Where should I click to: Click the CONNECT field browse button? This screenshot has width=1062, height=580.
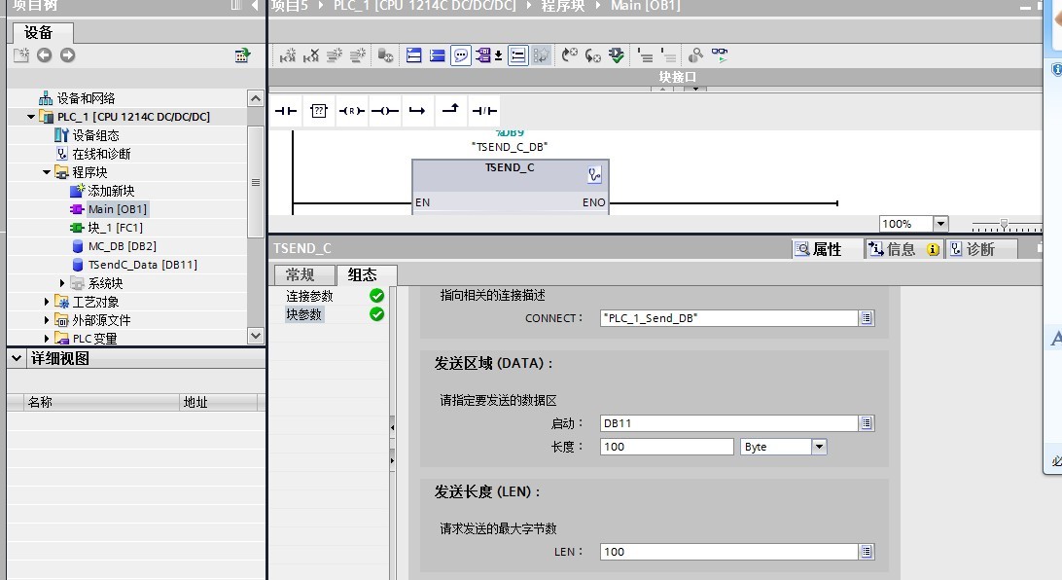867,318
